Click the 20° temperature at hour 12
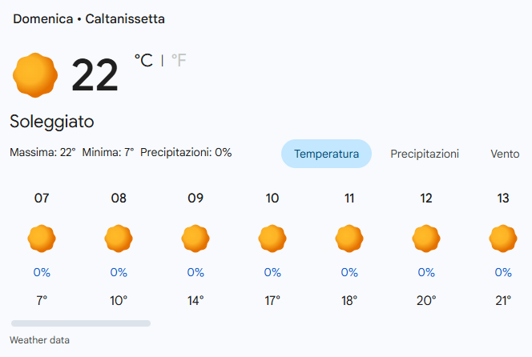The image size is (532, 357). point(426,301)
